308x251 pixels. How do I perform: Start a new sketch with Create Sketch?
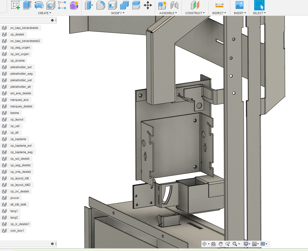click(16, 5)
